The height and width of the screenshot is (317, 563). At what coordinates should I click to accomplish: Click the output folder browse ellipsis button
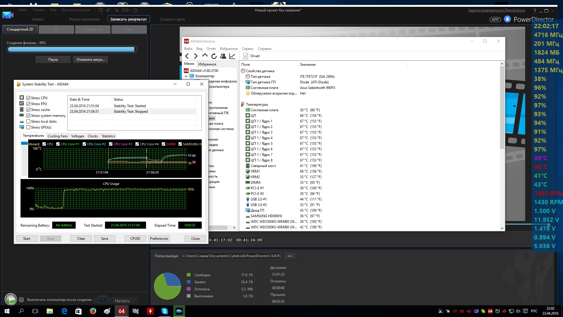(x=290, y=256)
